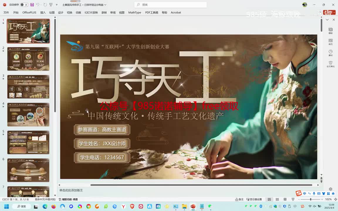Select slide 6 thumbnail 项目产品概述
Viewport: 338px width, 211px height.
pyautogui.click(x=28, y=170)
